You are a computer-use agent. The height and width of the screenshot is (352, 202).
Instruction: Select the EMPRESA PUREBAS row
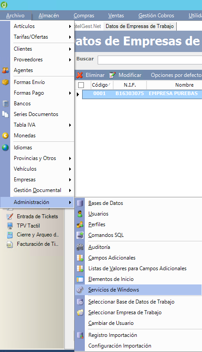coord(142,94)
